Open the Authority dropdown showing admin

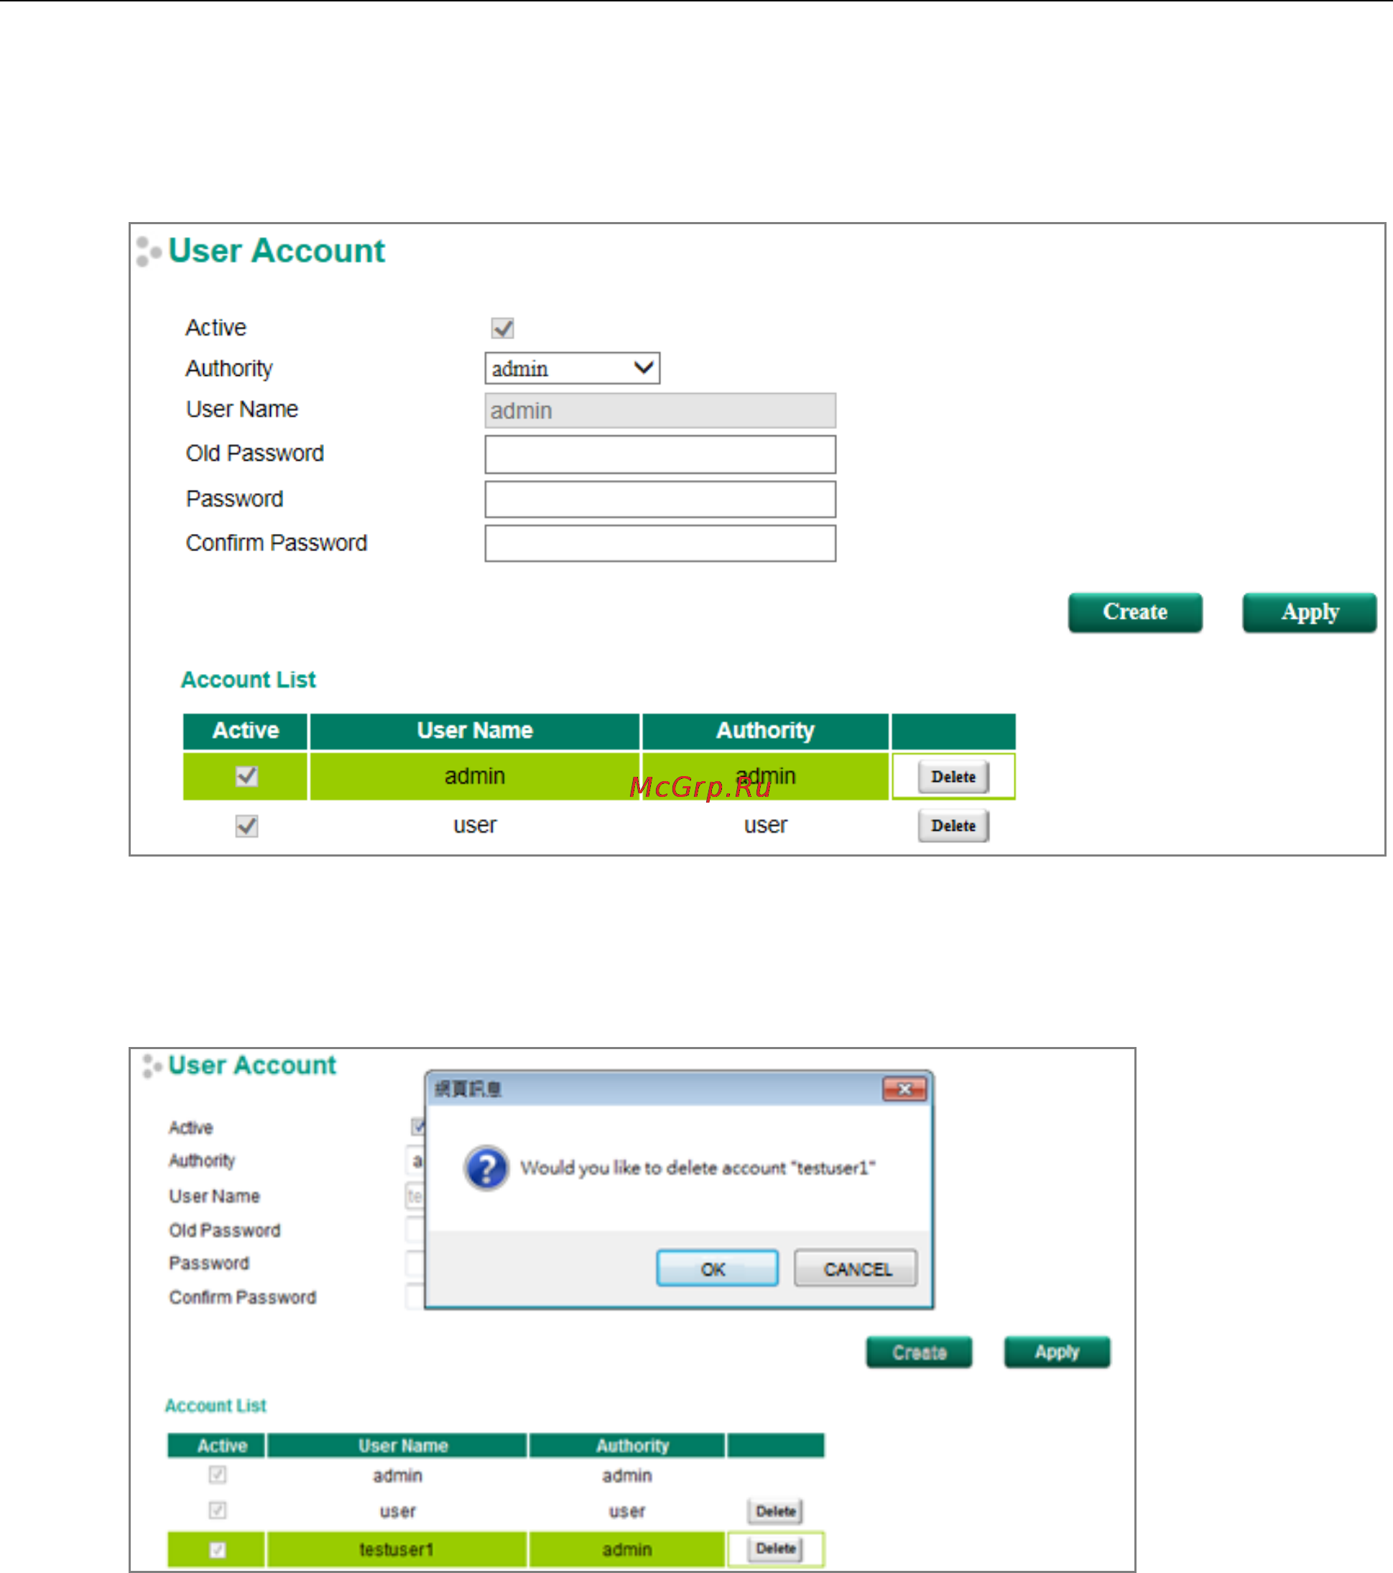click(x=573, y=369)
